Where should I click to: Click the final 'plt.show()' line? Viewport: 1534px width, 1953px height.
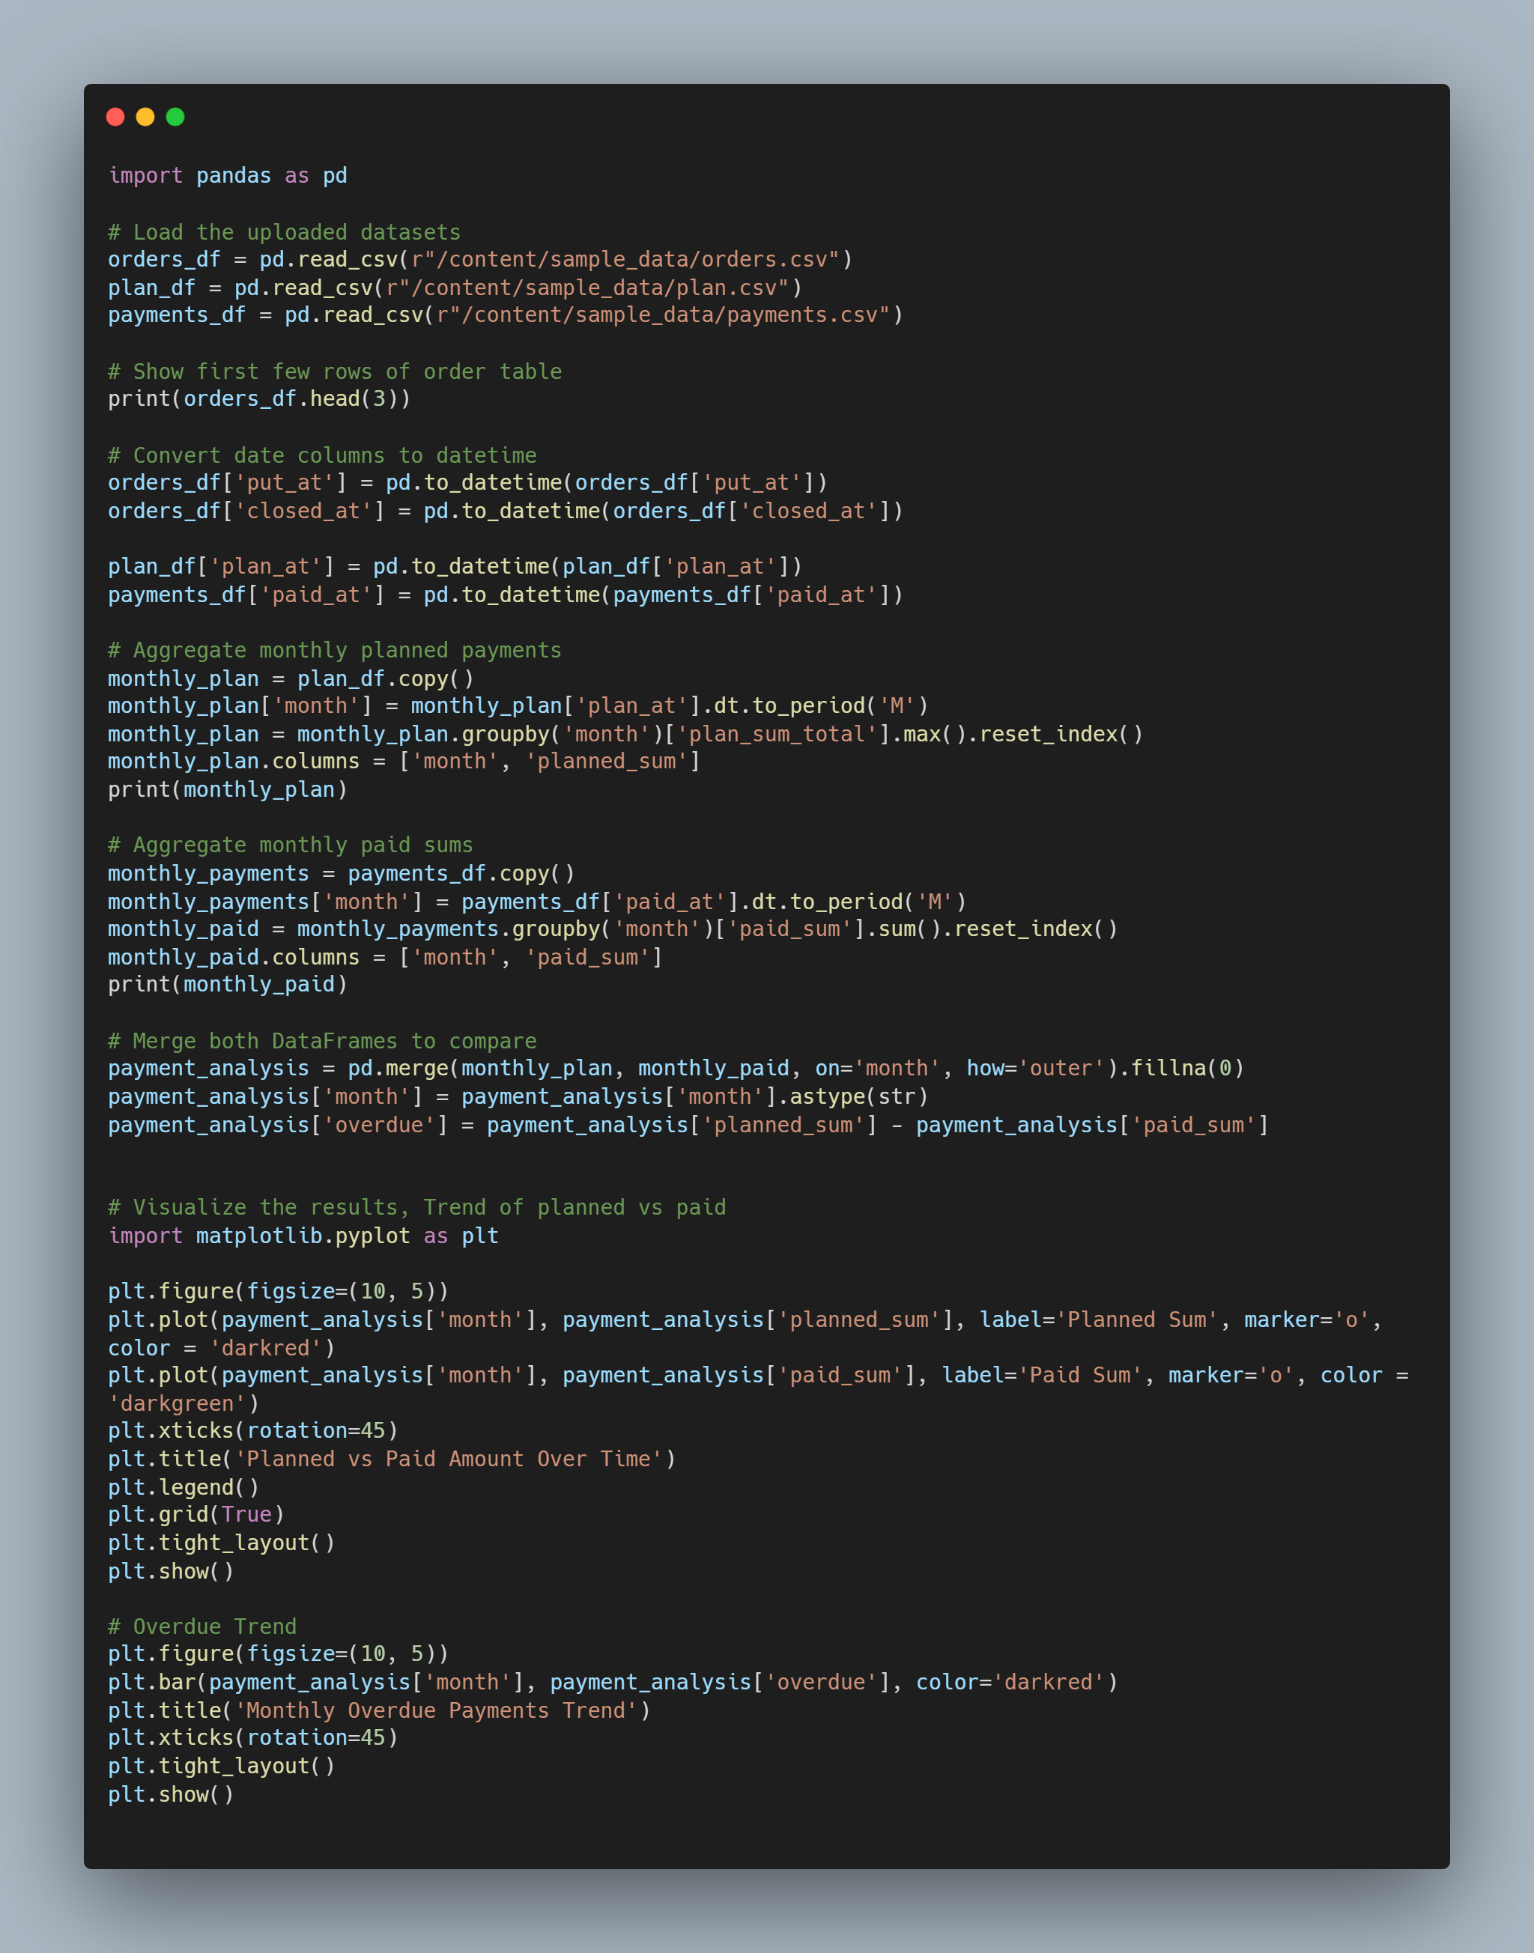171,1795
